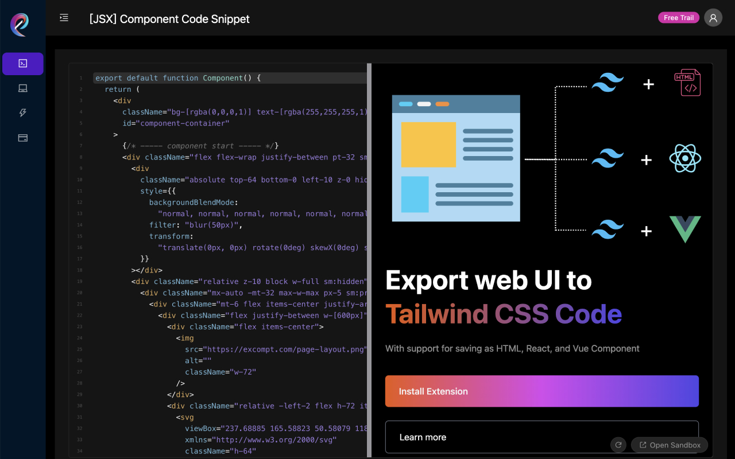735x459 pixels.
Task: Select the [JSX] Component Code Snippet title tab
Action: tap(169, 19)
